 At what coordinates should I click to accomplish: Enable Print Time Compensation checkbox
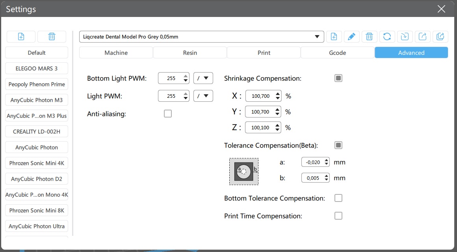[x=338, y=216]
